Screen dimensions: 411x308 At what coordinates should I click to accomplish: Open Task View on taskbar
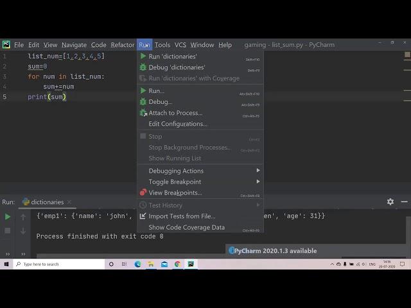tap(124, 264)
